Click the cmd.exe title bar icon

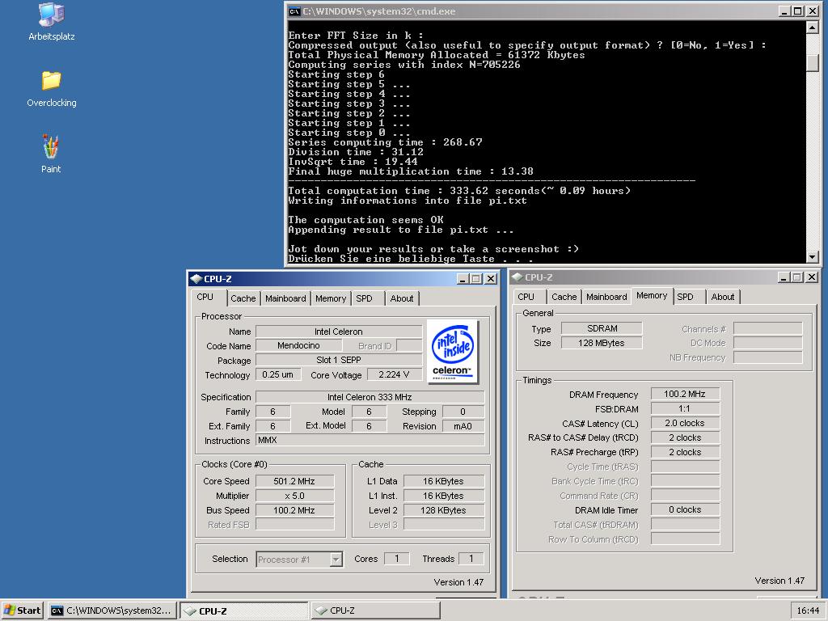[x=294, y=11]
